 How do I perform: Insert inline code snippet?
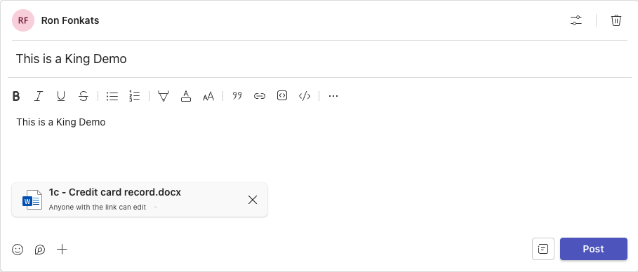pos(305,96)
